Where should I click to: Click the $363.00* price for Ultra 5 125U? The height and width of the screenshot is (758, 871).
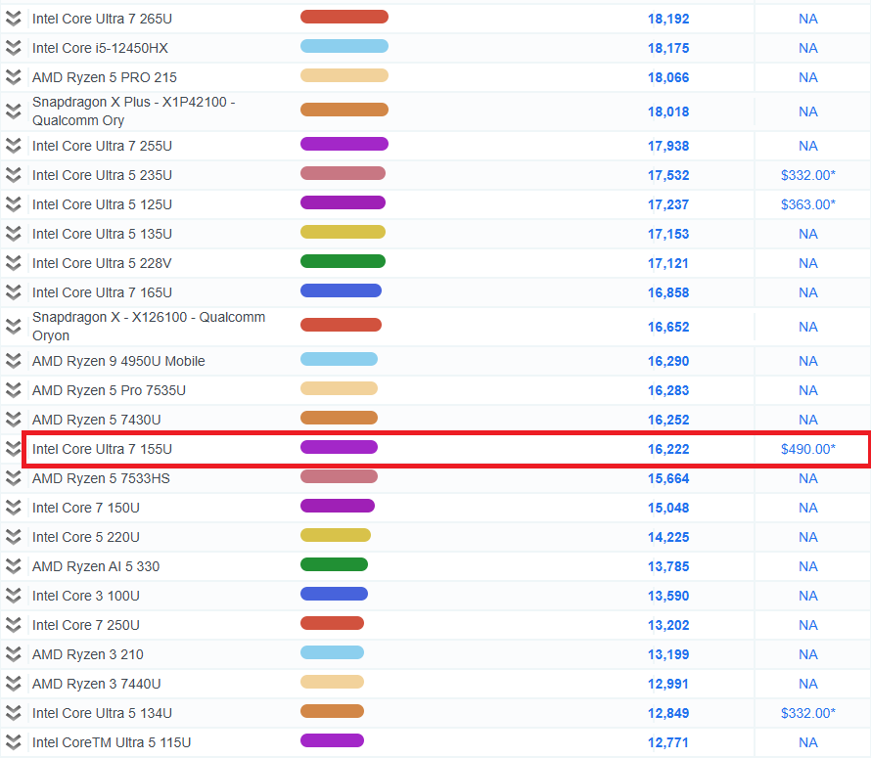tap(808, 204)
